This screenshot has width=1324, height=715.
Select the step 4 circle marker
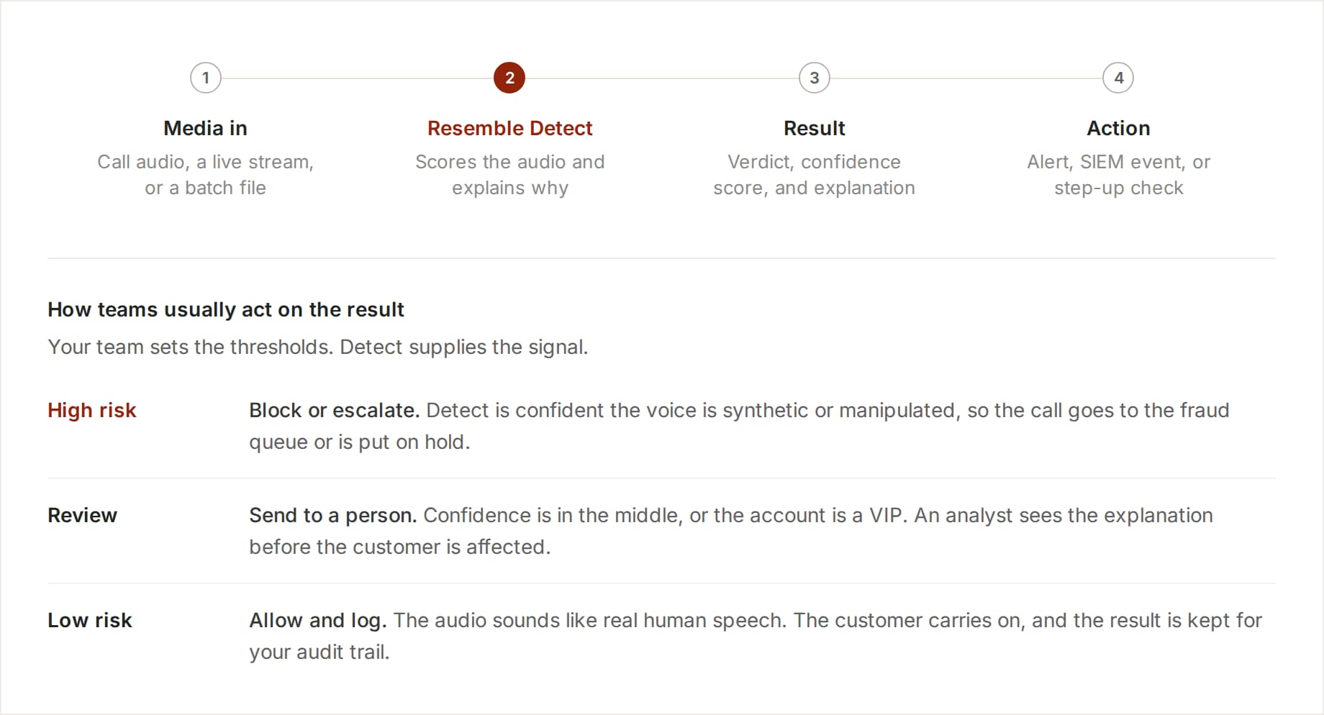tap(1118, 78)
